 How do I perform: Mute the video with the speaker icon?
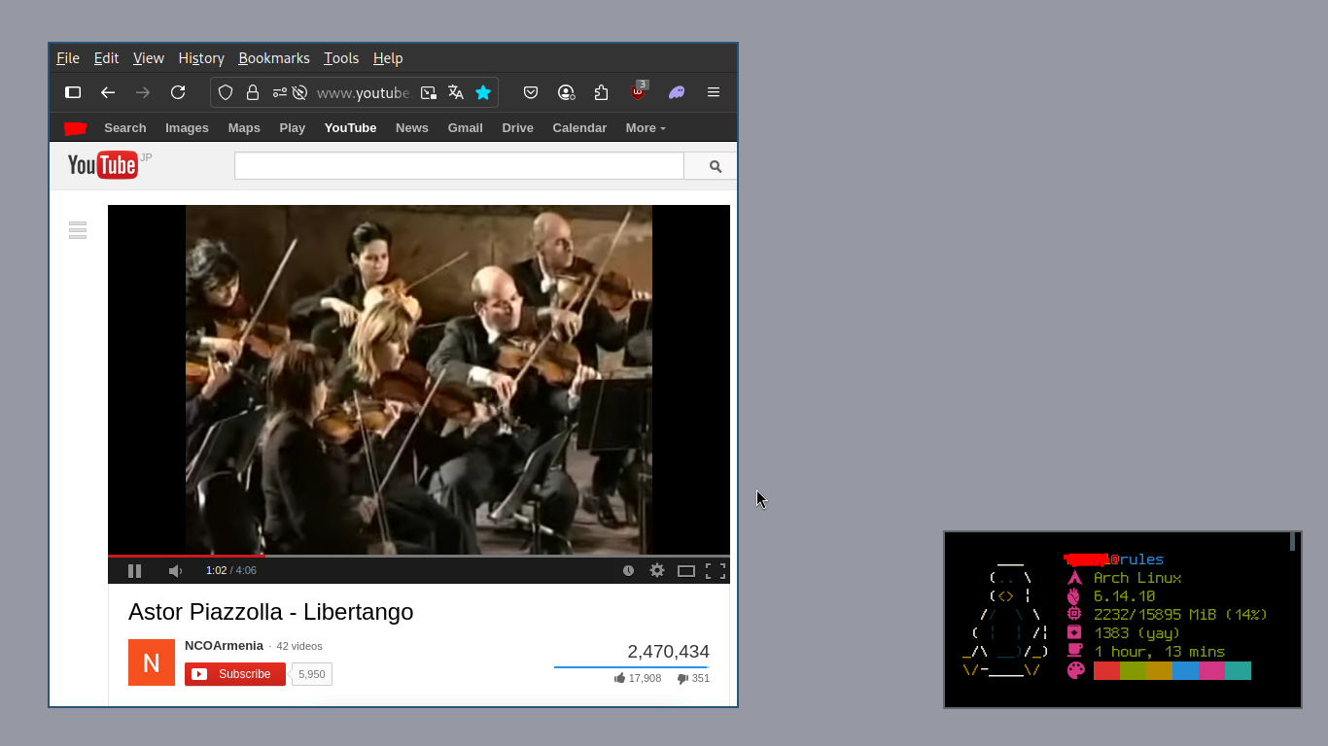tap(175, 571)
